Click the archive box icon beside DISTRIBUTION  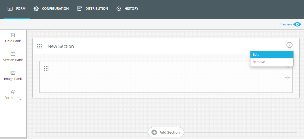79,9
